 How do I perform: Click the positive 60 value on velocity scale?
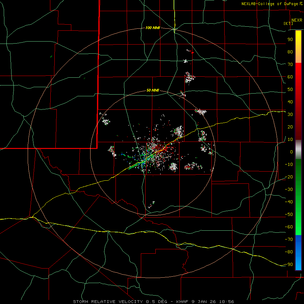[290, 77]
